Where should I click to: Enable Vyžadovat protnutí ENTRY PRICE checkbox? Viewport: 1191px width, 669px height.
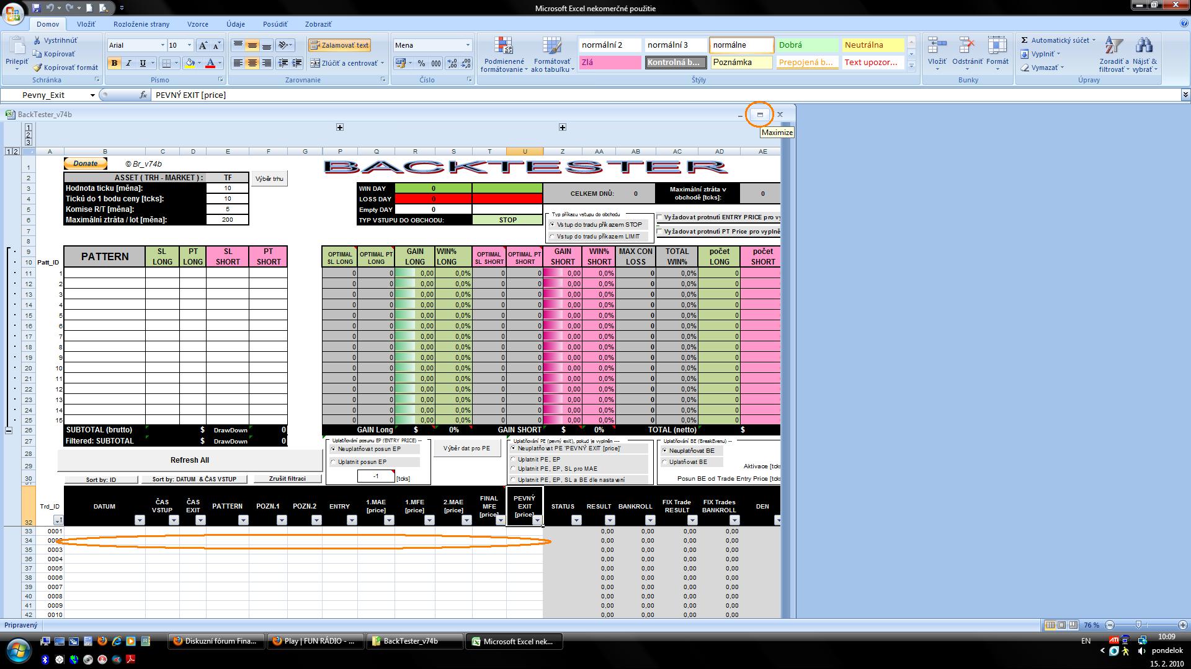660,217
